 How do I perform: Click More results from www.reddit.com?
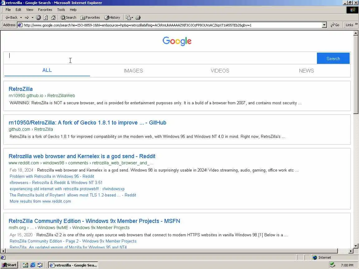coord(40,201)
